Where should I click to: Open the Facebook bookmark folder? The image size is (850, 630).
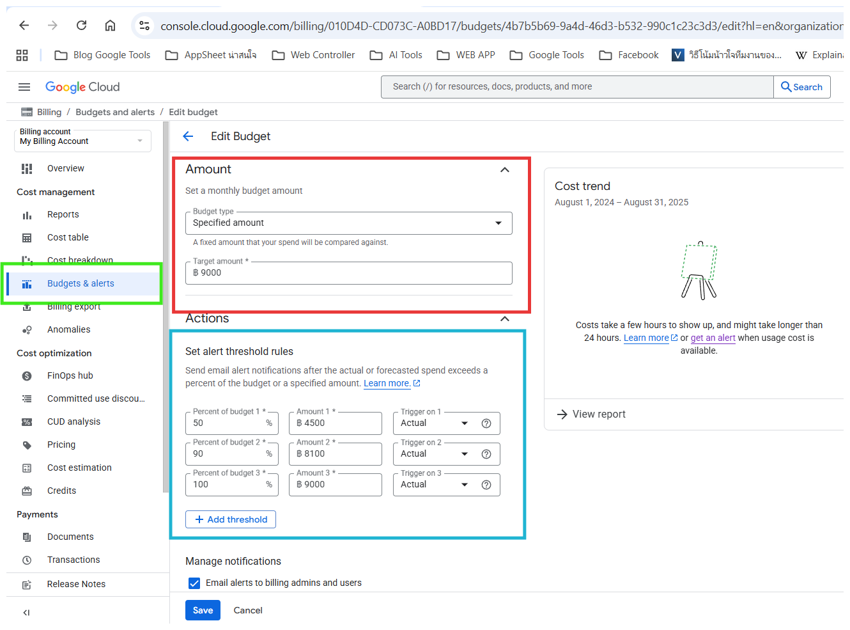[x=629, y=55]
